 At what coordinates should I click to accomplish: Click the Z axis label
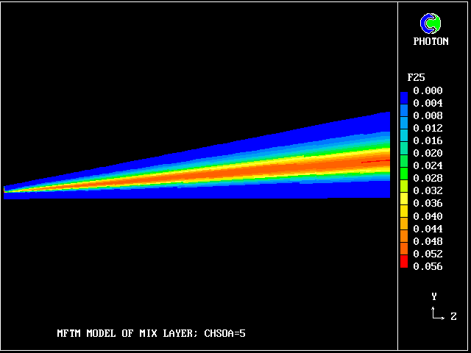[453, 317]
